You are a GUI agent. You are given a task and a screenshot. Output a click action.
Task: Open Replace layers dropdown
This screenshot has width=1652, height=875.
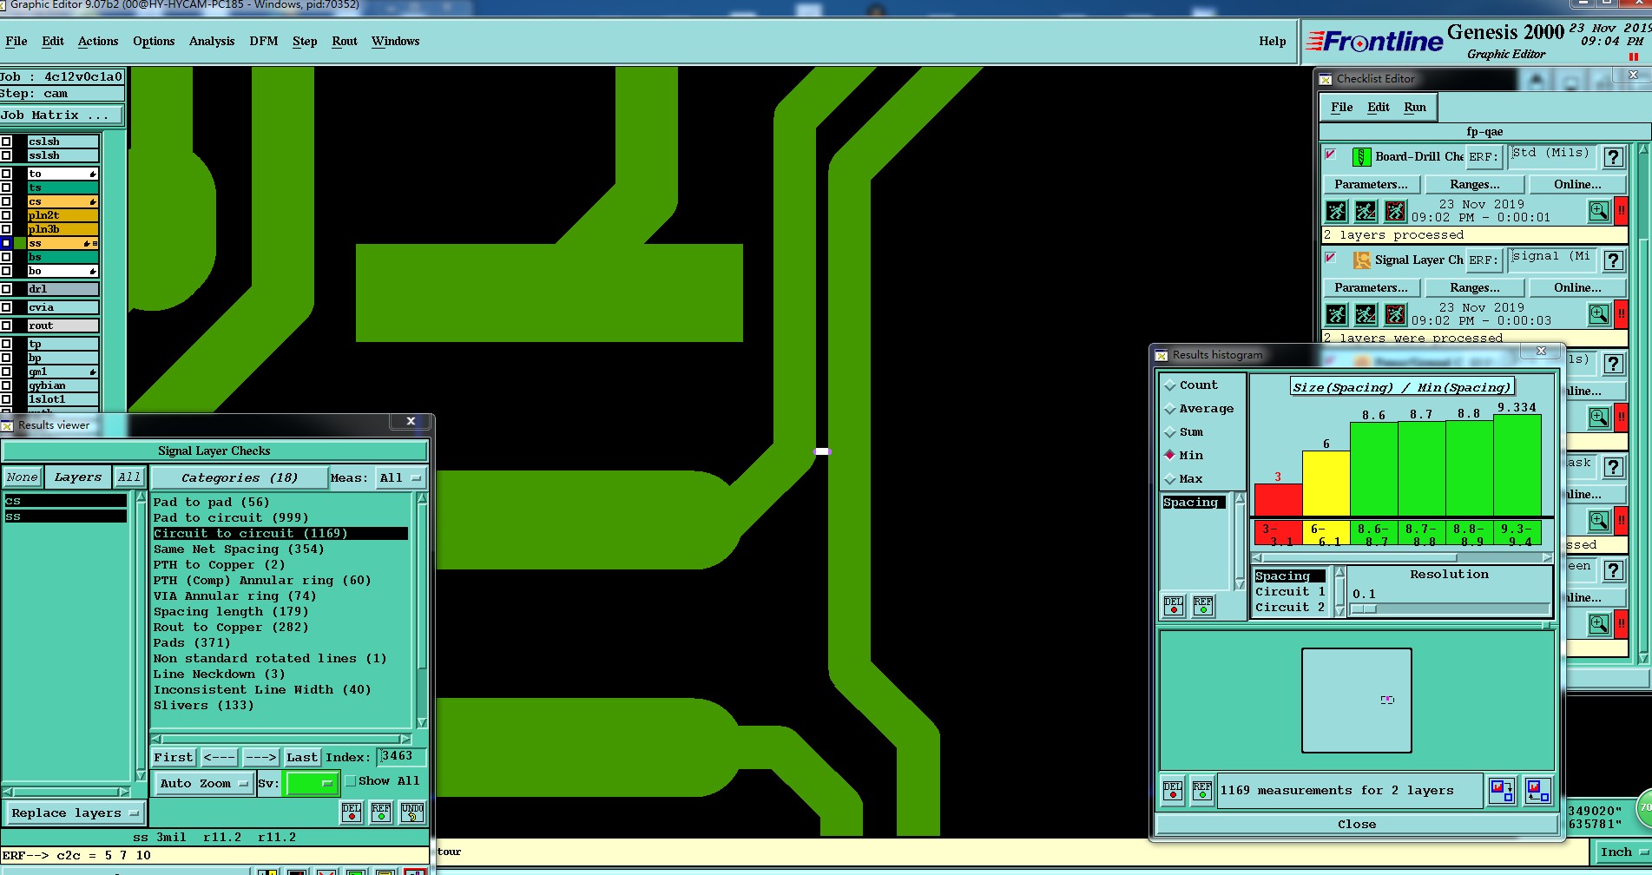75,813
